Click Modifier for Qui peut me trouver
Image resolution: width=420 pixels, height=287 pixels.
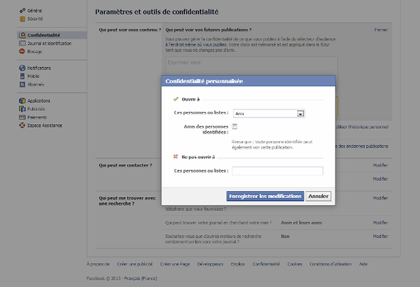coord(381,198)
